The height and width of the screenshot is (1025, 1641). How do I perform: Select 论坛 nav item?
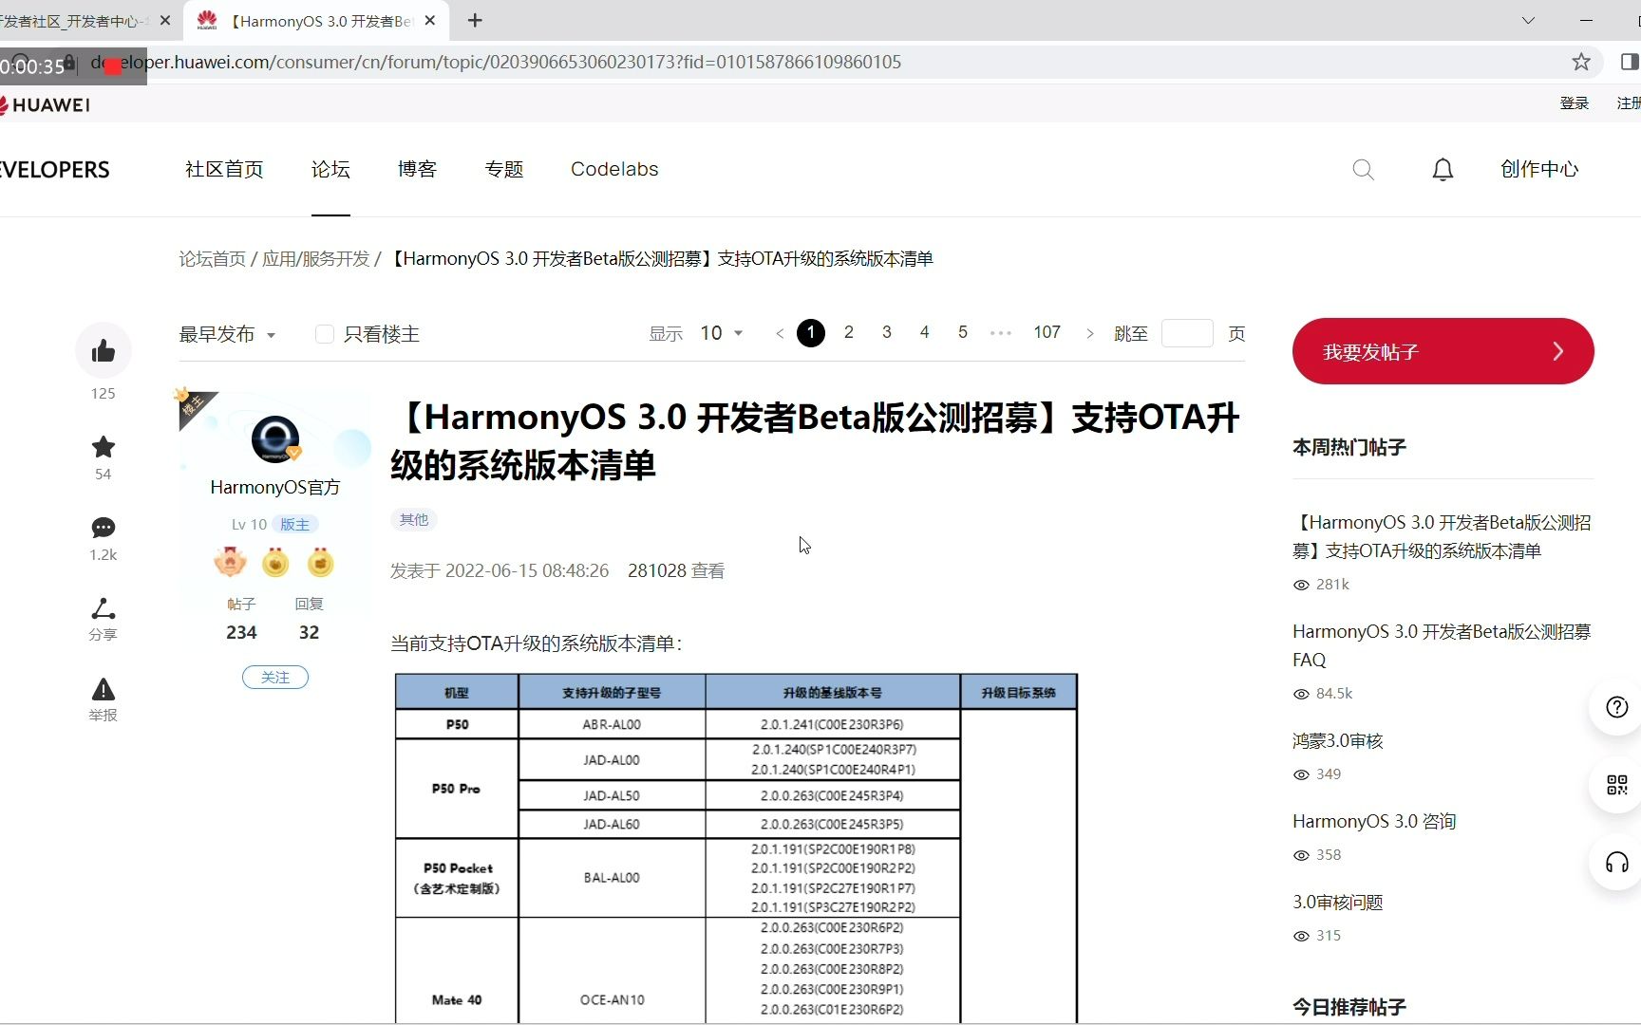330,169
